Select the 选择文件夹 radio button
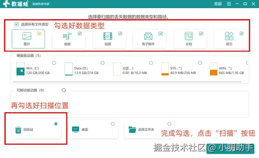 tap(169, 124)
